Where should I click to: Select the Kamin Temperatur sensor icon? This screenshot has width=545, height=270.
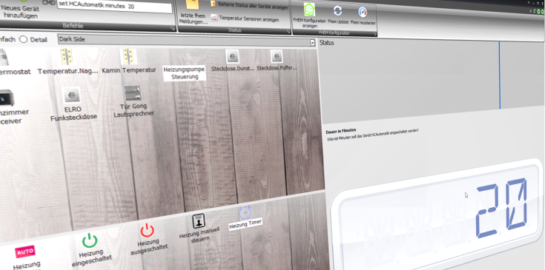[128, 56]
